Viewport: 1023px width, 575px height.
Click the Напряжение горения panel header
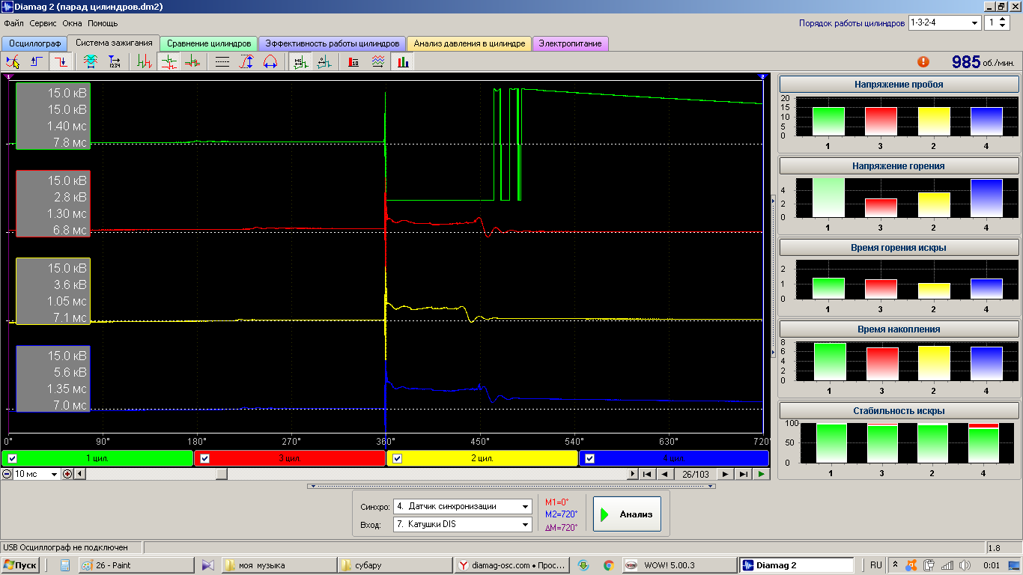tap(899, 165)
